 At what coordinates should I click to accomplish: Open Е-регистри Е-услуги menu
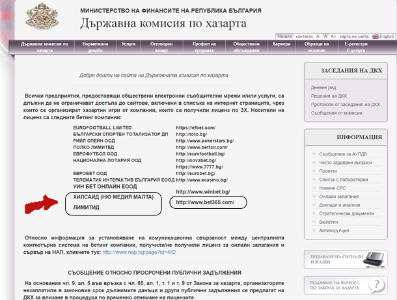[x=356, y=47]
